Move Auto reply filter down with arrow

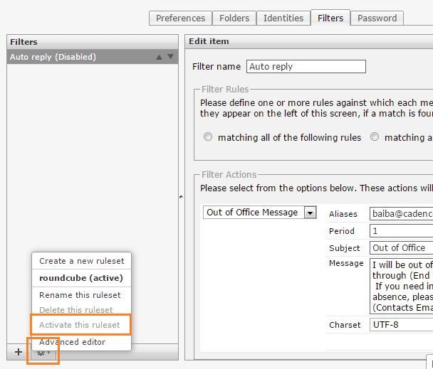click(x=170, y=57)
